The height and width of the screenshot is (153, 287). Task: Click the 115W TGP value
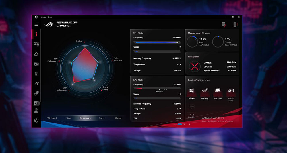coord(179,118)
